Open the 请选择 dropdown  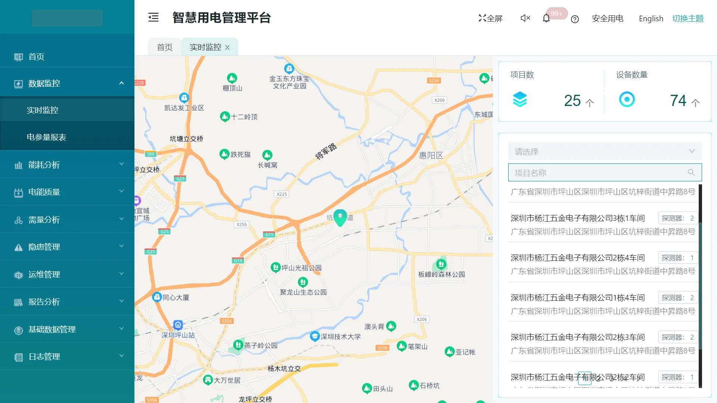click(x=605, y=151)
